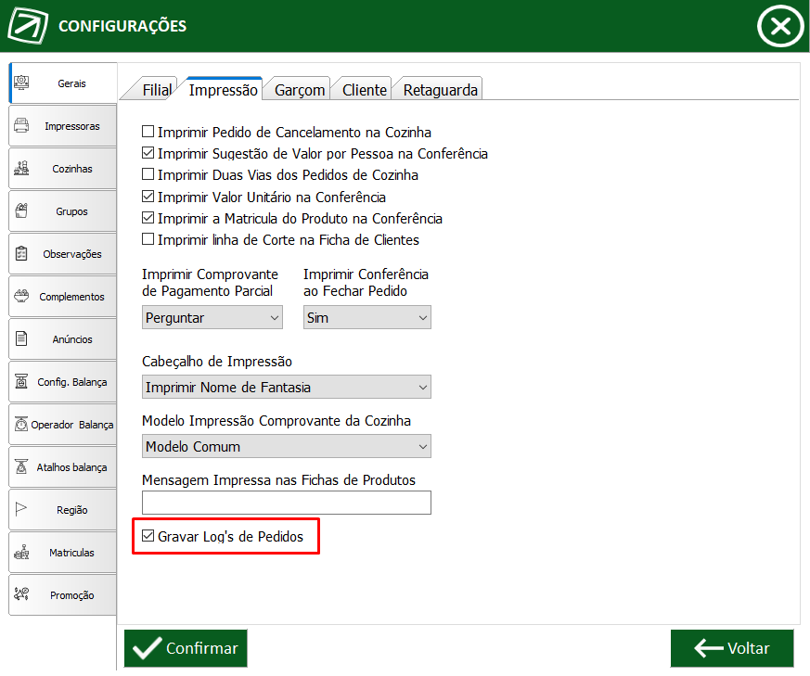Click the Cozinhas kitchen icon
Image resolution: width=810 pixels, height=676 pixels.
(21, 168)
